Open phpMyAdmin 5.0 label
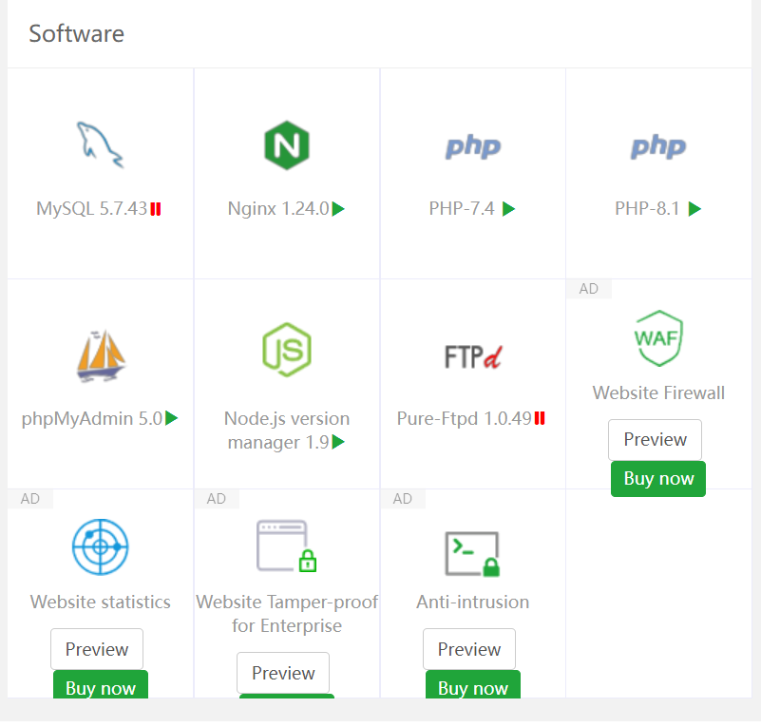Viewport: 761px width, 727px height. coord(92,418)
